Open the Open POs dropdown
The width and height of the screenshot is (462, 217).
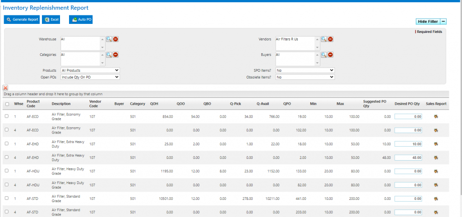coord(90,77)
